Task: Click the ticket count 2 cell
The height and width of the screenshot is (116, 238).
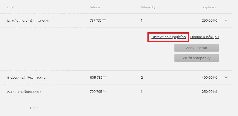Action: pos(142,78)
